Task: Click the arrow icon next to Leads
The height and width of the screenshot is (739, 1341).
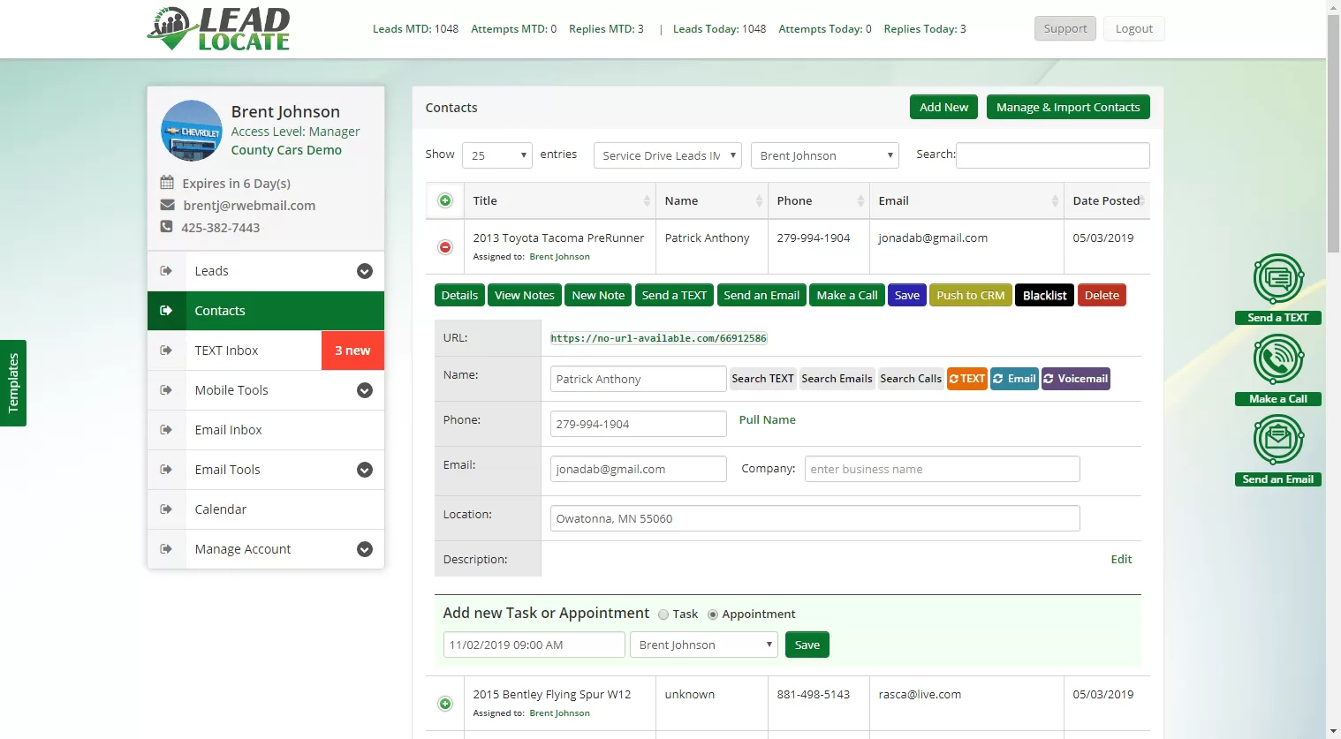Action: pos(165,271)
